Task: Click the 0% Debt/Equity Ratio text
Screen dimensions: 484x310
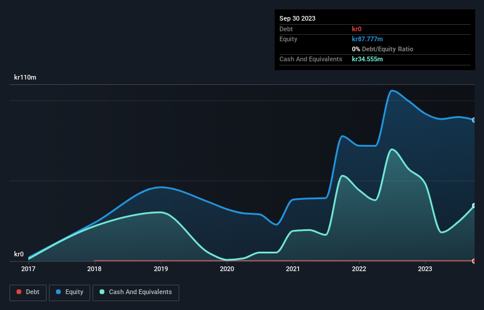Action: tap(383, 49)
